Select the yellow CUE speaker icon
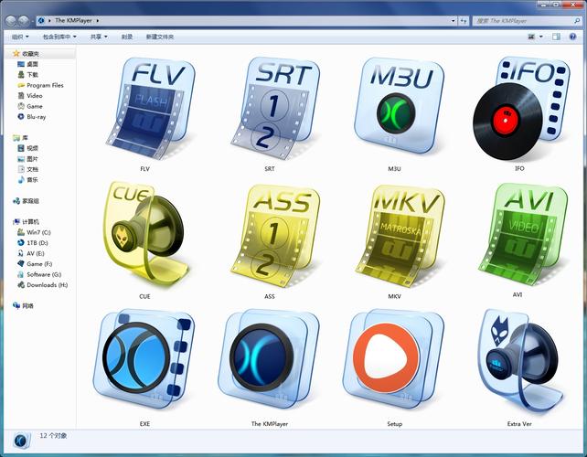Viewport: 587px width, 457px height. point(145,234)
